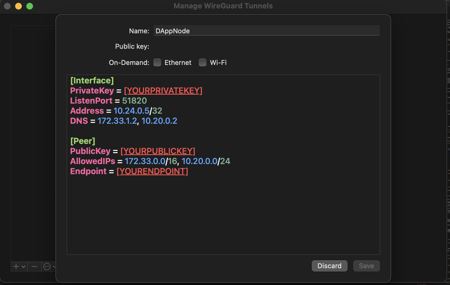Image resolution: width=450 pixels, height=285 pixels.
Task: Select the YOURPRIVATEKEY placeholder text
Action: (163, 90)
